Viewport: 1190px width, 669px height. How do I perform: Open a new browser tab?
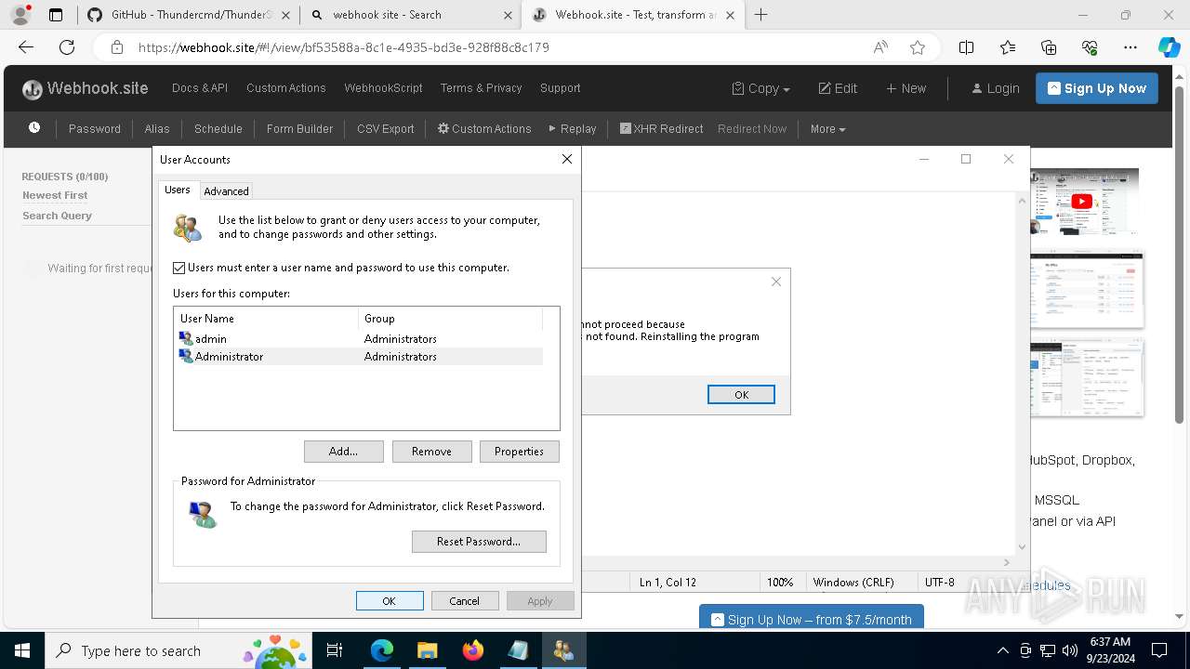[x=761, y=15]
